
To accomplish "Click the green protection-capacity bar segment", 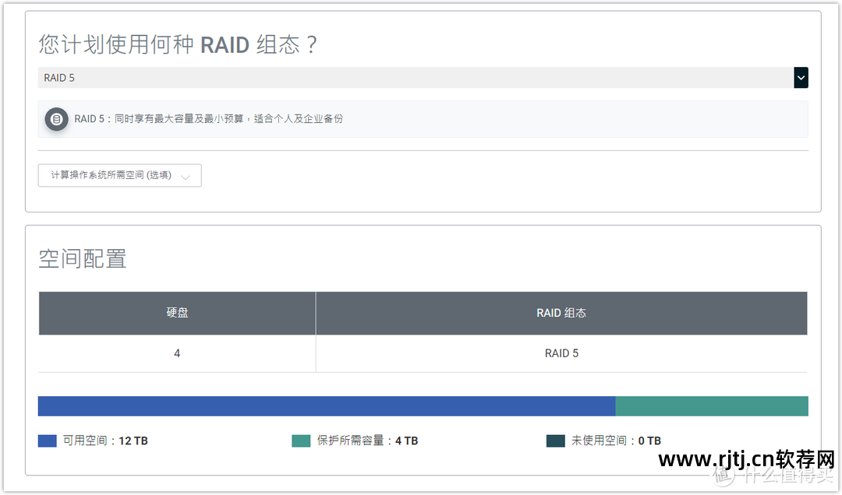I will pyautogui.click(x=712, y=406).
